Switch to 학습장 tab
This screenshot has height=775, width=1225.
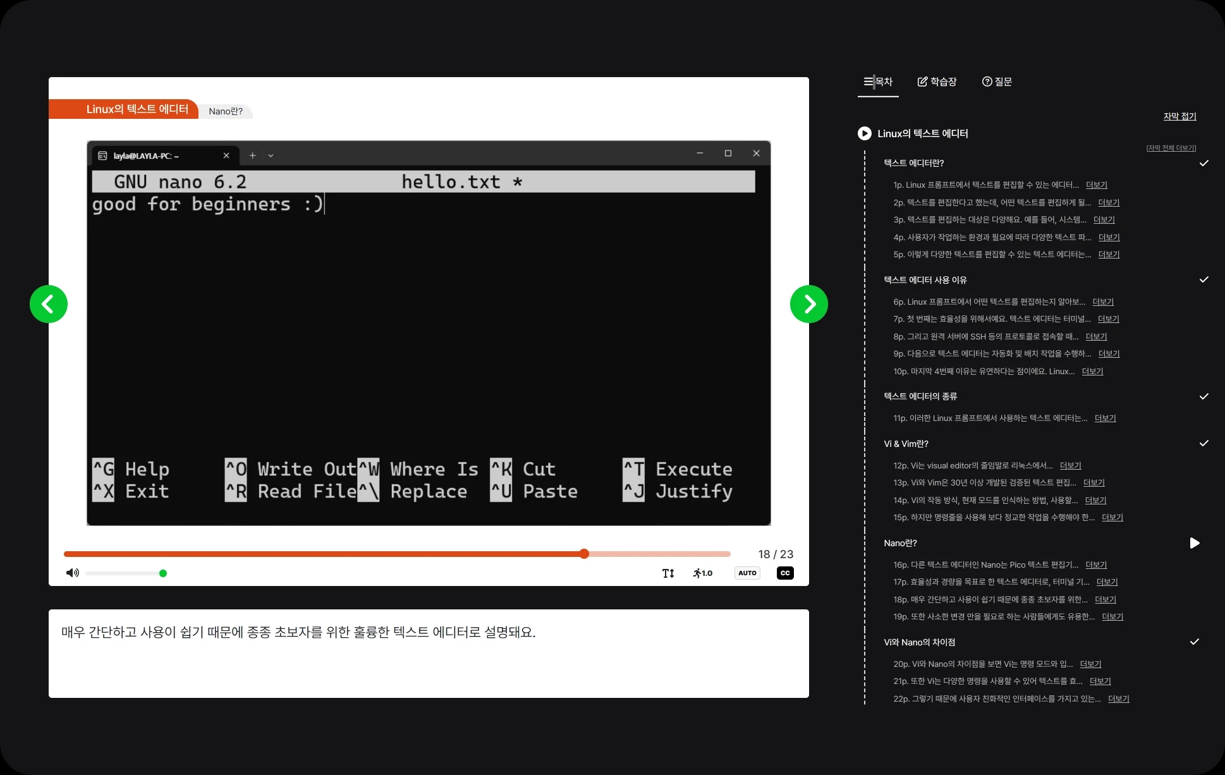pyautogui.click(x=937, y=82)
